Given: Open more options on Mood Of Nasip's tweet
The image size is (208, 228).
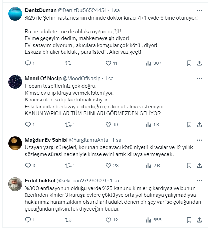Looking at the screenshot, I should [199, 79].
